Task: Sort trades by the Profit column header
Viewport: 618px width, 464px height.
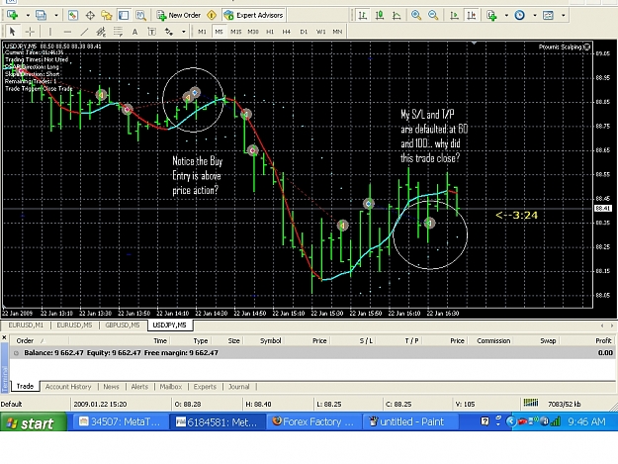Action: [x=603, y=341]
